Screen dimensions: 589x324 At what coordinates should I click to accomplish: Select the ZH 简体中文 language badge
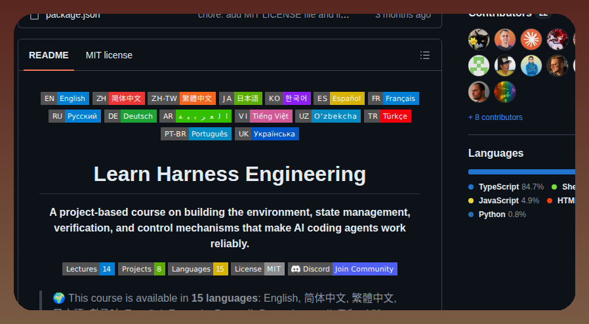[119, 98]
